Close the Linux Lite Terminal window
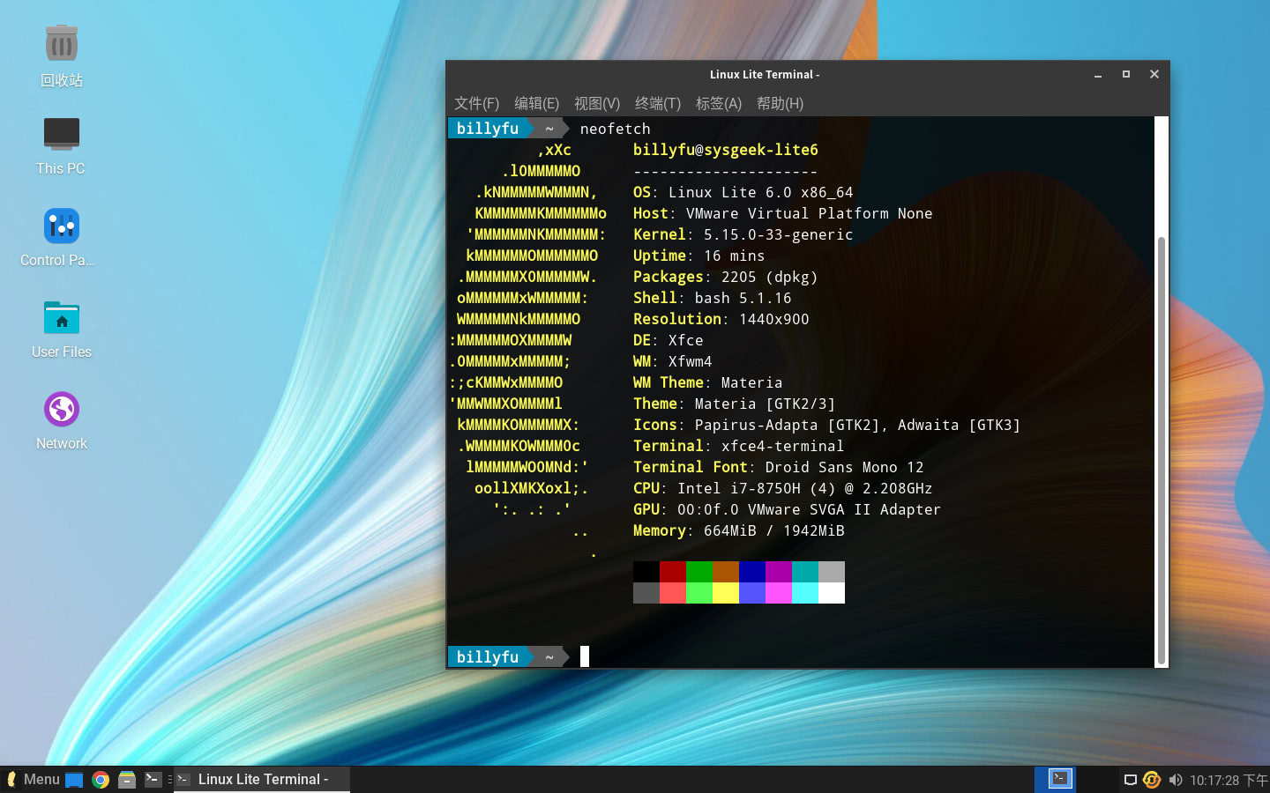This screenshot has width=1270, height=793. [1154, 75]
